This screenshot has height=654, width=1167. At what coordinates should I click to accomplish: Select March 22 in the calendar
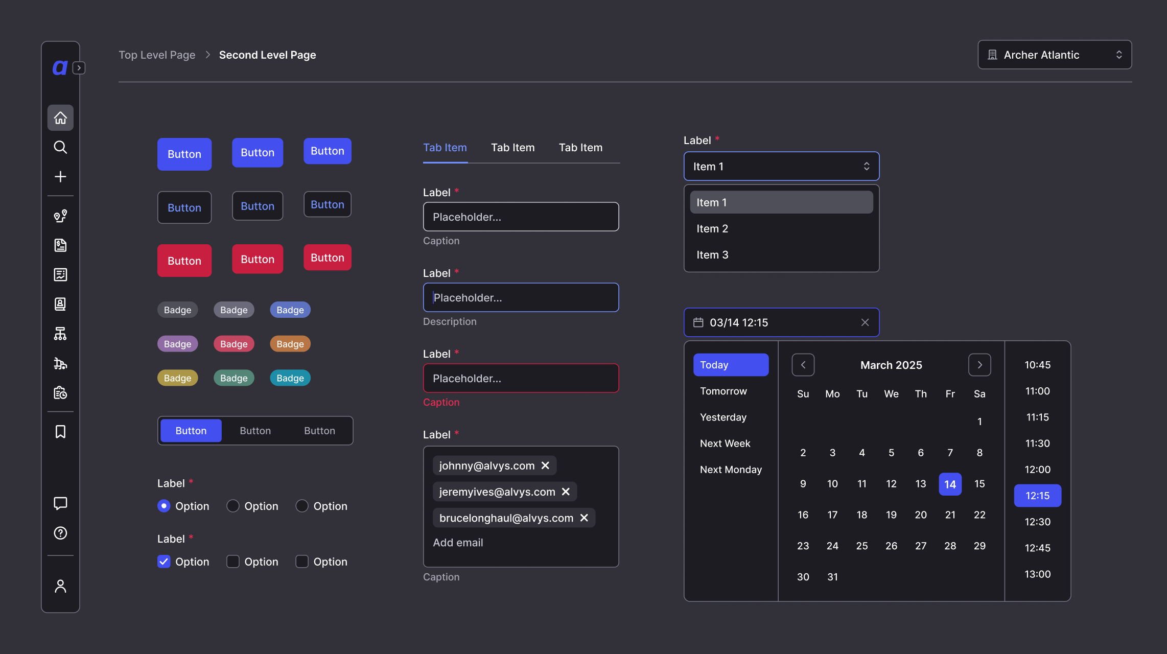point(979,515)
